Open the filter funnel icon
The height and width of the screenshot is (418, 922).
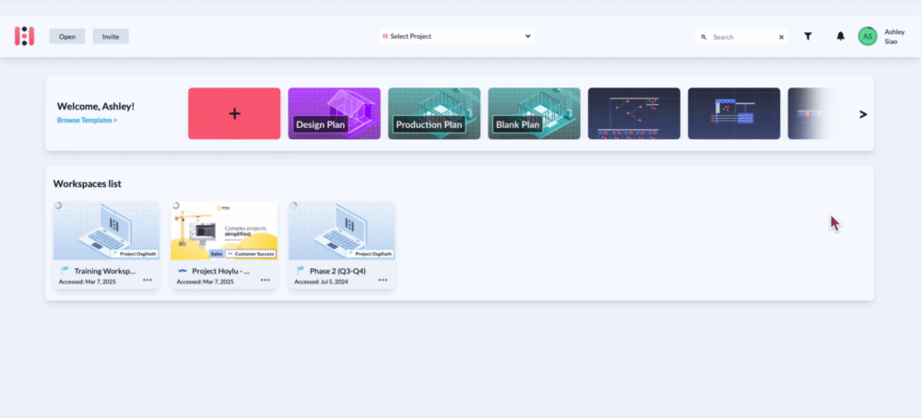tap(808, 37)
